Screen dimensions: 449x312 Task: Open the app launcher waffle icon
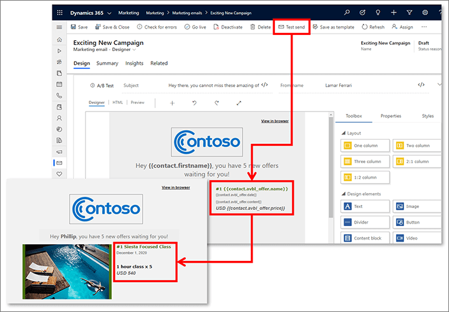point(60,12)
